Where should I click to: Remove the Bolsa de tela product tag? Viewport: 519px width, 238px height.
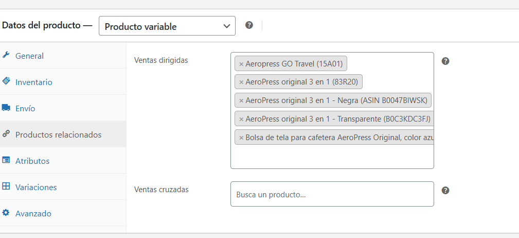241,138
